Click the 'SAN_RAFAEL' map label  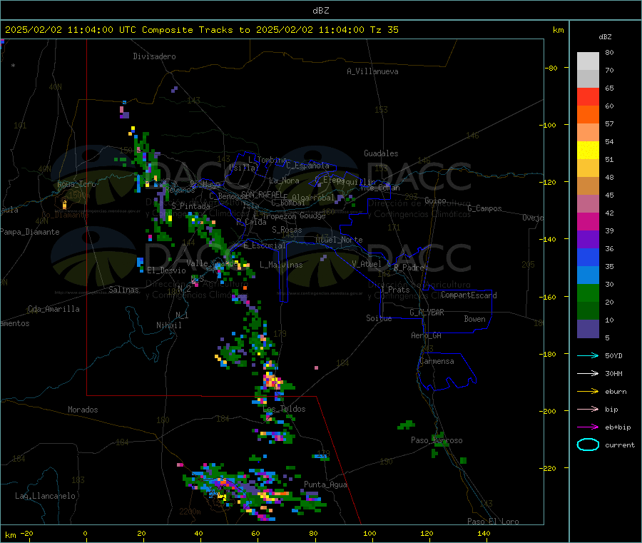tap(262, 194)
